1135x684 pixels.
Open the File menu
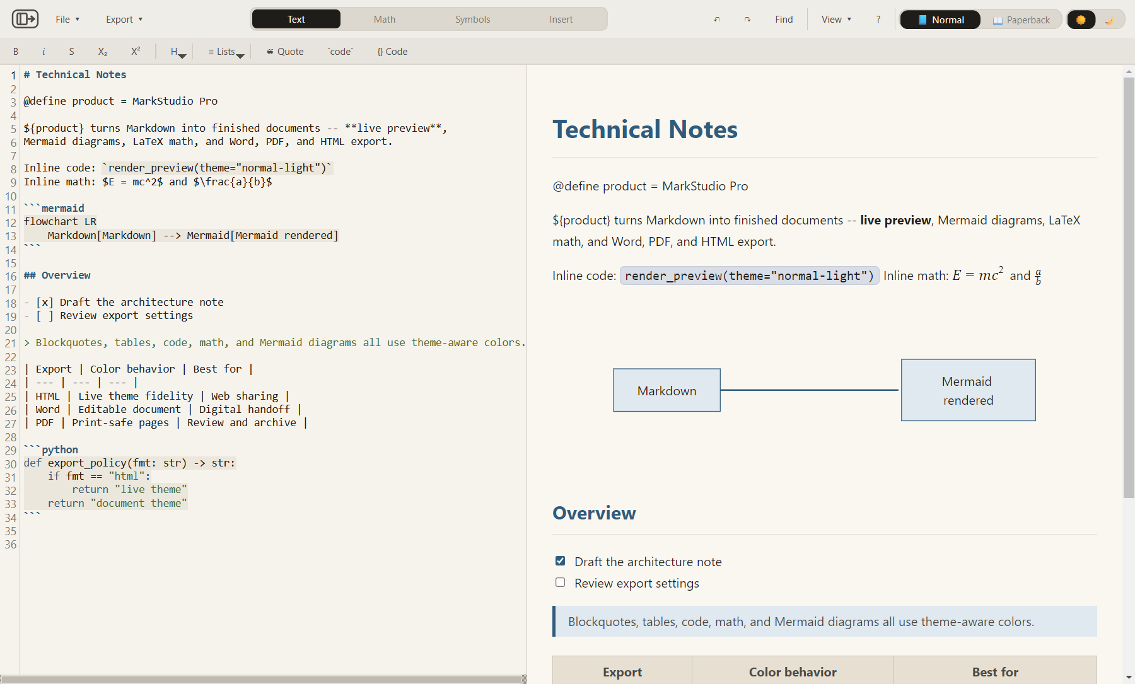(67, 20)
